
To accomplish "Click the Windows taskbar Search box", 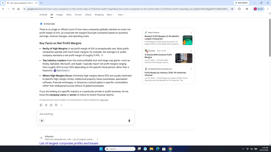I will tap(120, 149).
